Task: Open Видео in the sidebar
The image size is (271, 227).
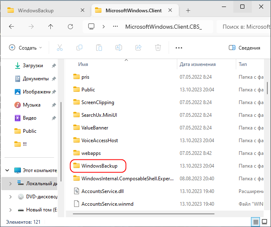Action: (25, 118)
